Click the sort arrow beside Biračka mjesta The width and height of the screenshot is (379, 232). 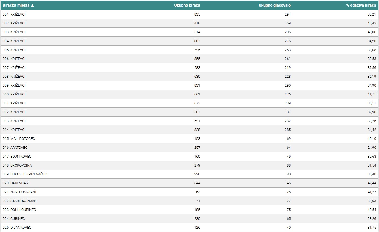[33, 5]
